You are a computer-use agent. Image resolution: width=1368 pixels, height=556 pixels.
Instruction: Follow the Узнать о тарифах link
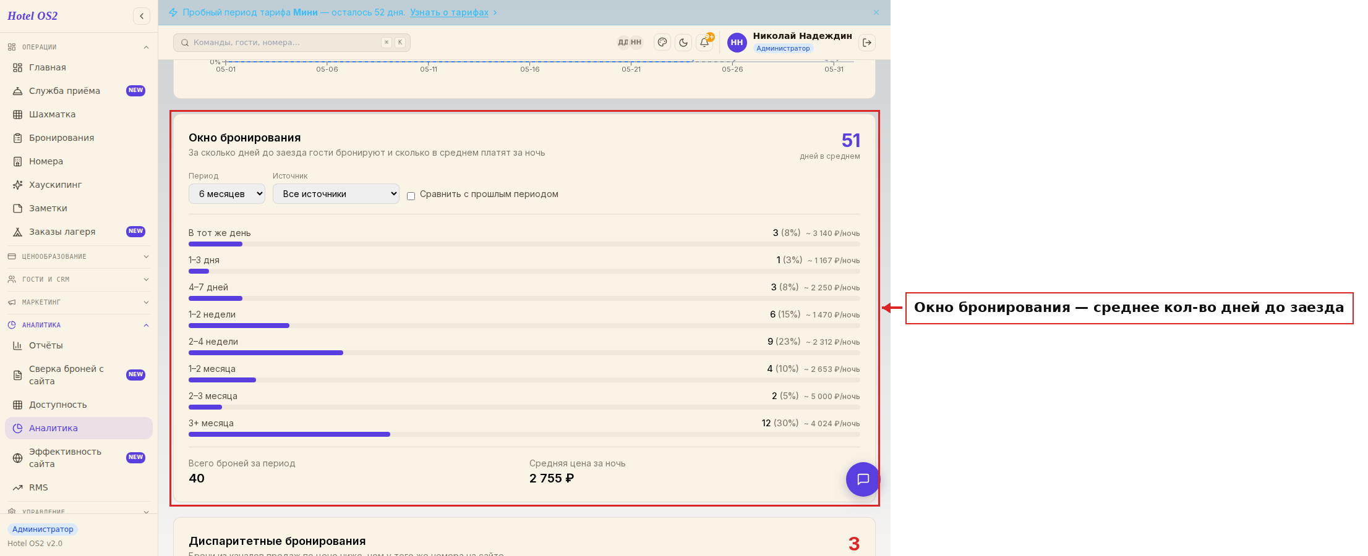pyautogui.click(x=449, y=12)
